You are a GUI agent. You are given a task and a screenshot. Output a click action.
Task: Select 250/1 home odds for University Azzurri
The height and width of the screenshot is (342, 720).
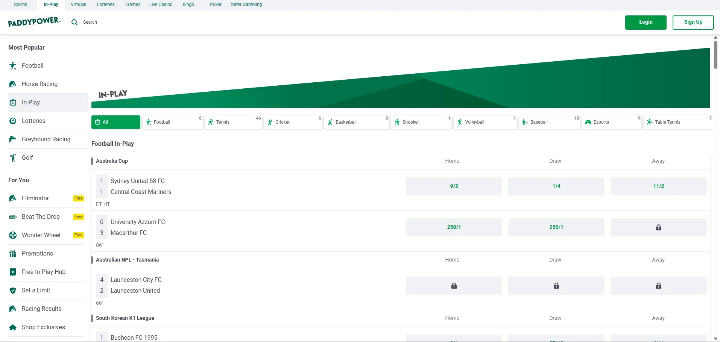[454, 227]
